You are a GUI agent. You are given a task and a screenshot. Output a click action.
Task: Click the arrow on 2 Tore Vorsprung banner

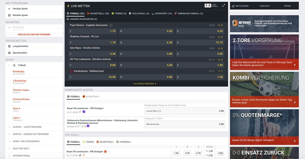pos(295,65)
